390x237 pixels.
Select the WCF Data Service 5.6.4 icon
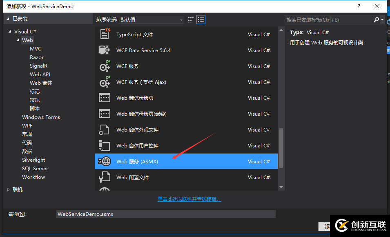tap(104, 50)
